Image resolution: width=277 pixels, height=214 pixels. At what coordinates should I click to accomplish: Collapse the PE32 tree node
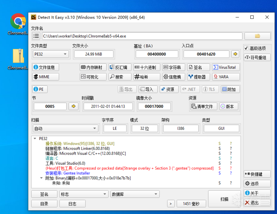pos(35,139)
